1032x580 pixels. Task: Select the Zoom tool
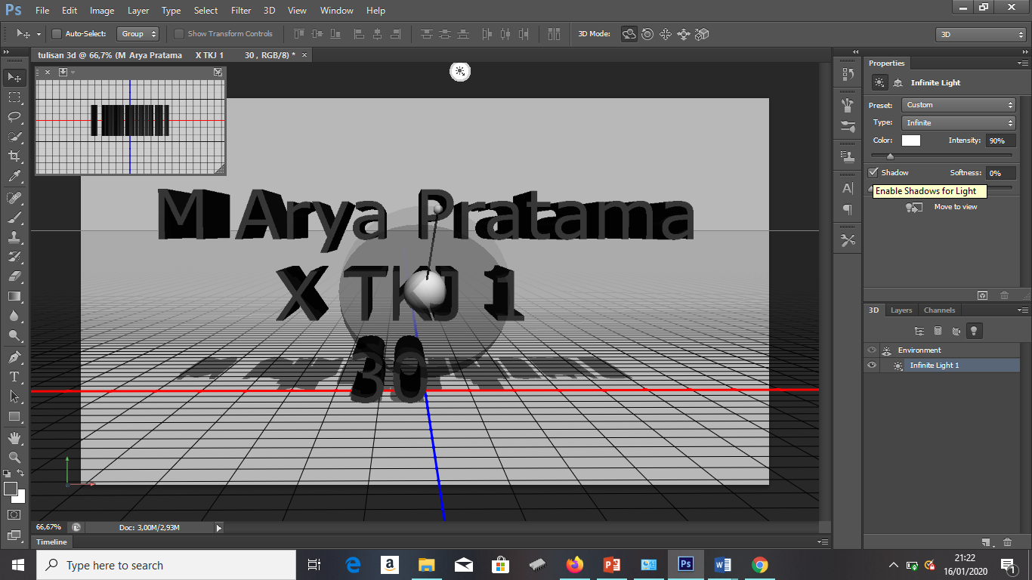[14, 456]
